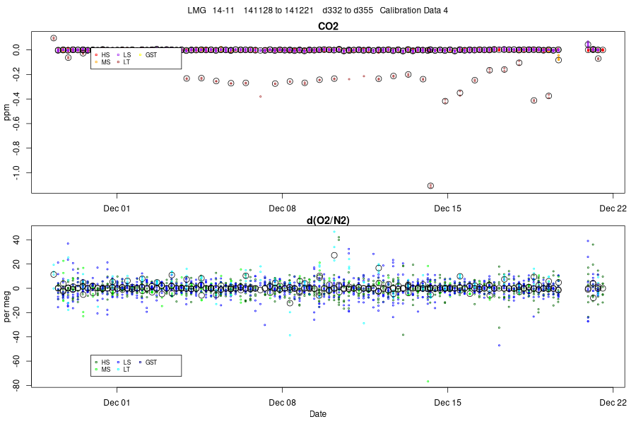Click 'Dec 15' tick under CO2 plot

[x=447, y=208]
